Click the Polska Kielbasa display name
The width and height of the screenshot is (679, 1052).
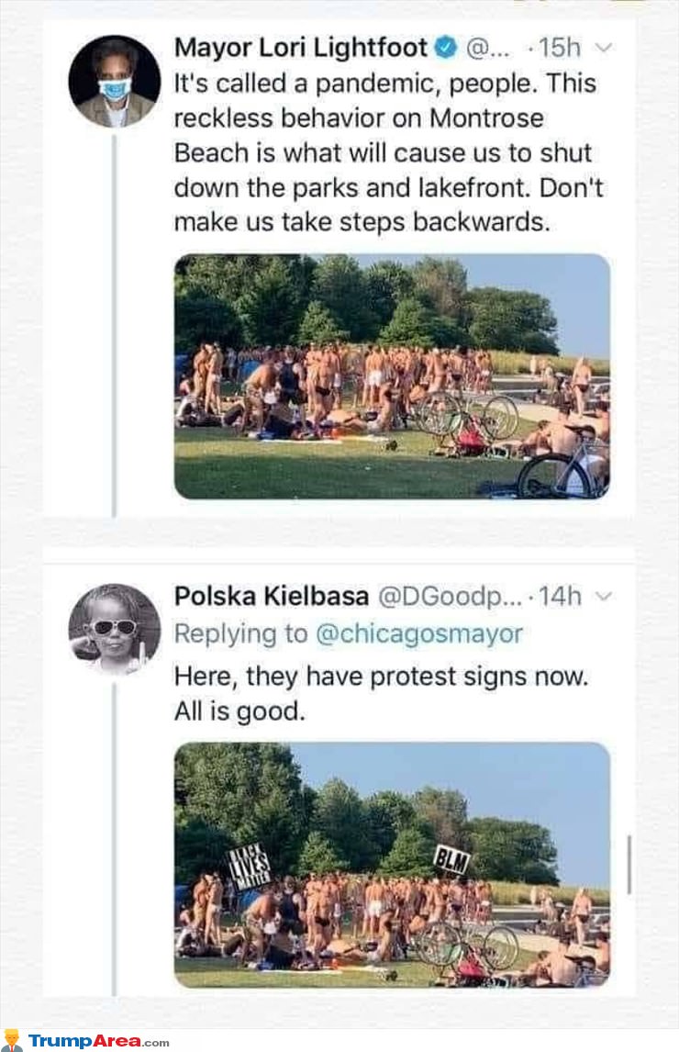tap(271, 596)
